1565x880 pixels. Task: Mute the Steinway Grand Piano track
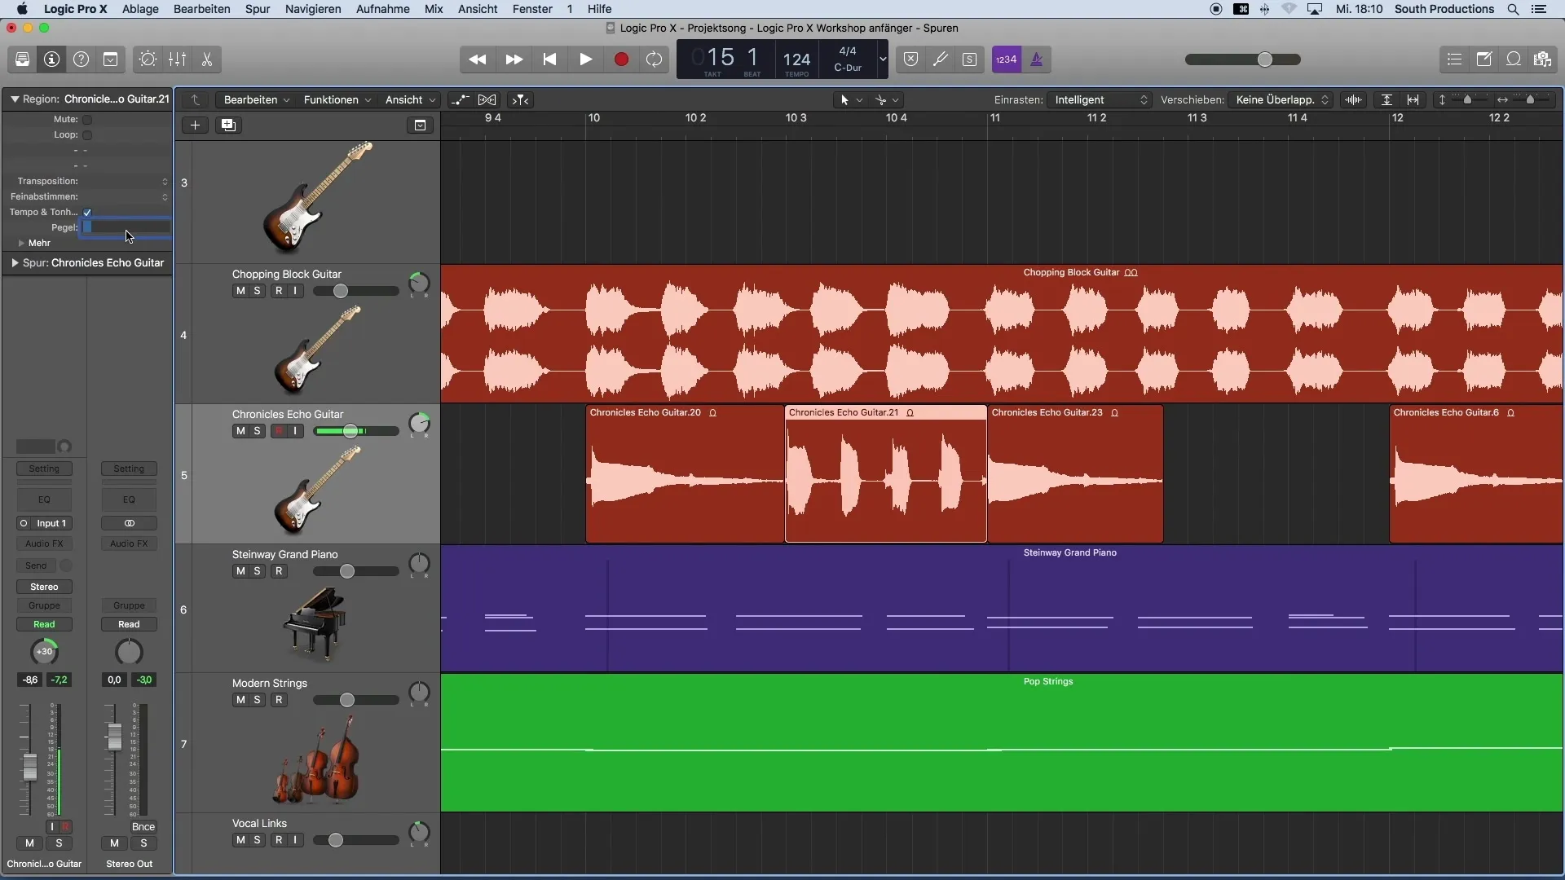tap(240, 571)
